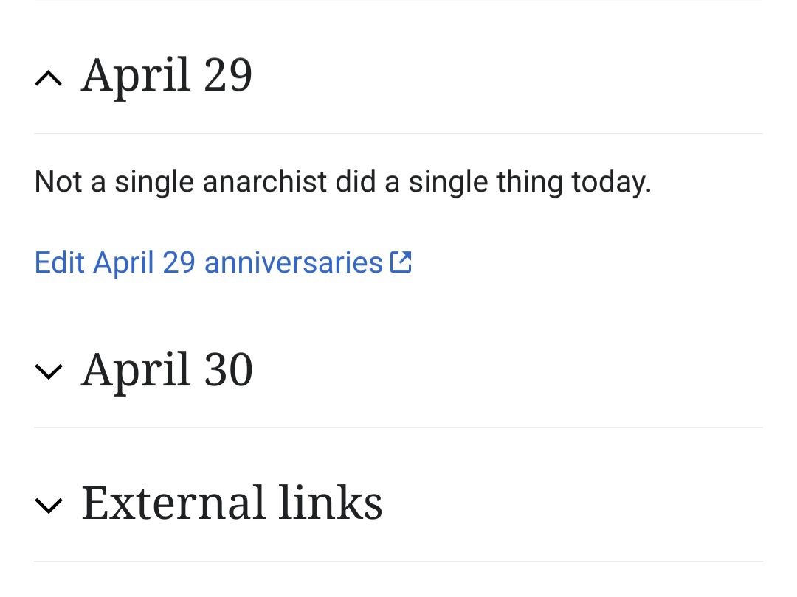Collapse the April 29 section chevron
The height and width of the screenshot is (597, 797).
(x=49, y=78)
